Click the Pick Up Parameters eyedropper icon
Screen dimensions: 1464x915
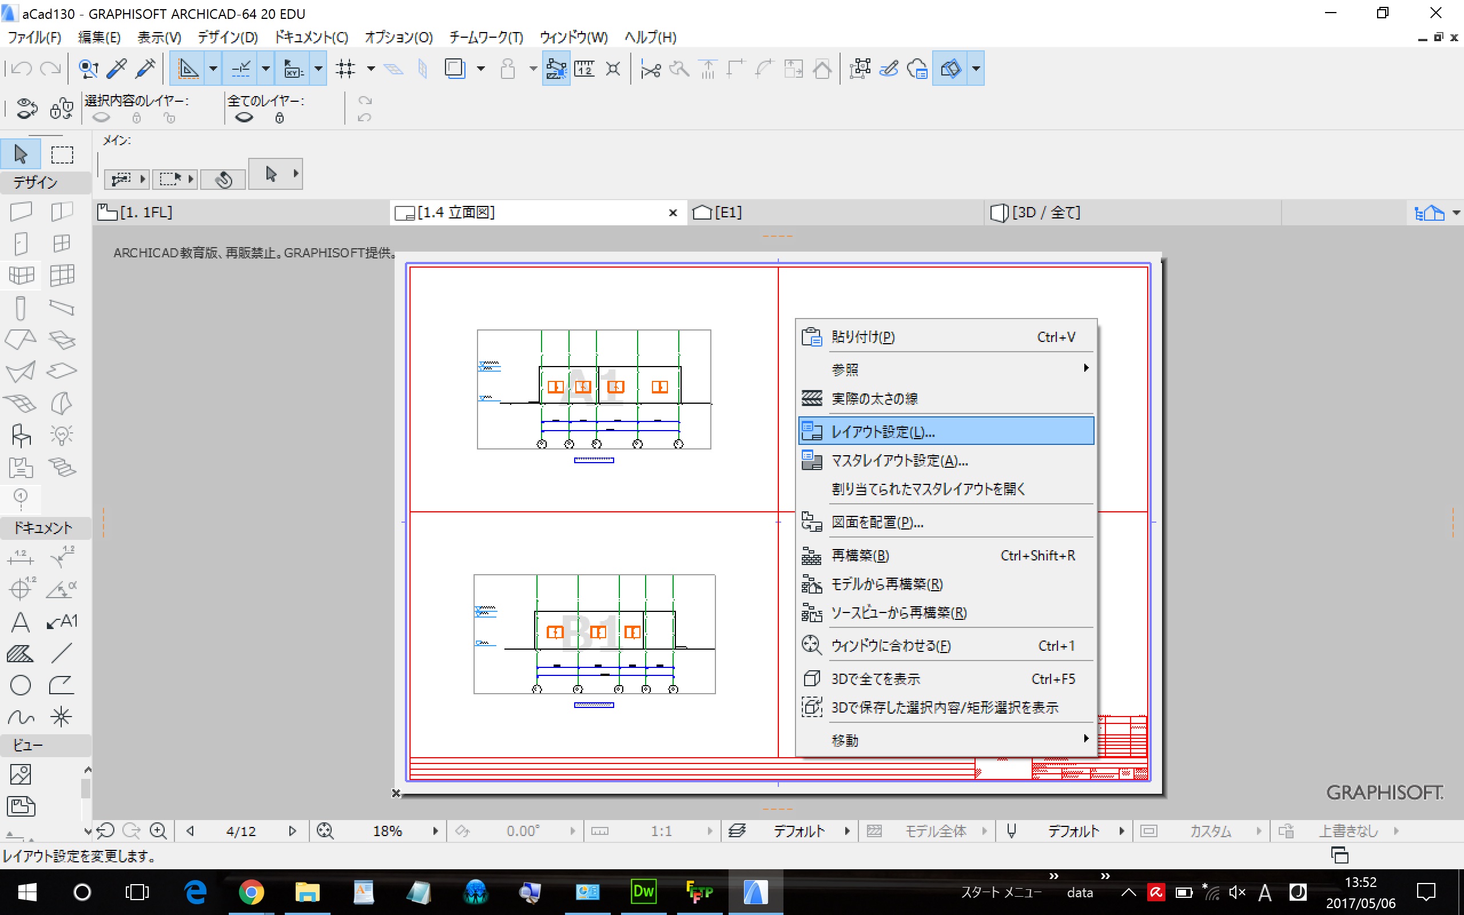point(117,69)
